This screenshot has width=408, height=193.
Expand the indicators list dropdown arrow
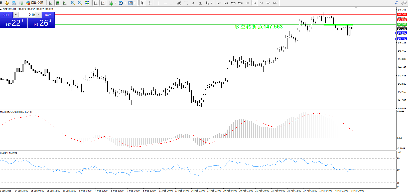(115, 3)
